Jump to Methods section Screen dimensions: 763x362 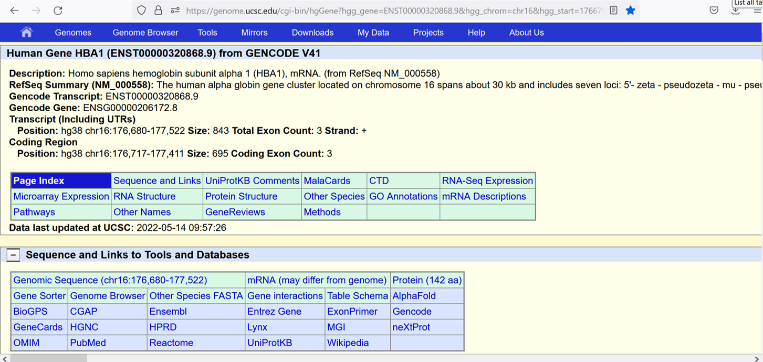click(322, 212)
